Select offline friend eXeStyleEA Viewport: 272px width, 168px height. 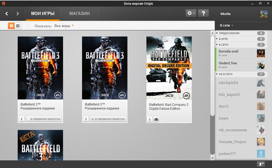[x=241, y=83]
